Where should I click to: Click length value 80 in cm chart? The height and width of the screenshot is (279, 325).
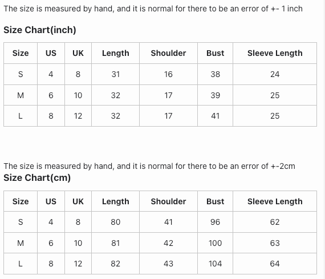(115, 222)
